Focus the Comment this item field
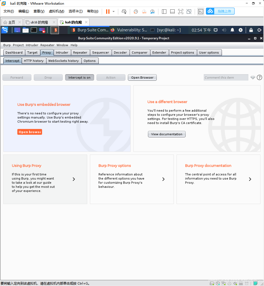Screen dimensions: 264x286 coord(226,78)
